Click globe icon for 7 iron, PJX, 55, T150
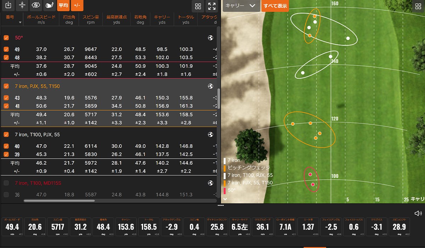 pyautogui.click(x=210, y=86)
